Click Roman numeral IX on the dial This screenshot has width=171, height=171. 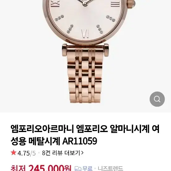[55, 3]
